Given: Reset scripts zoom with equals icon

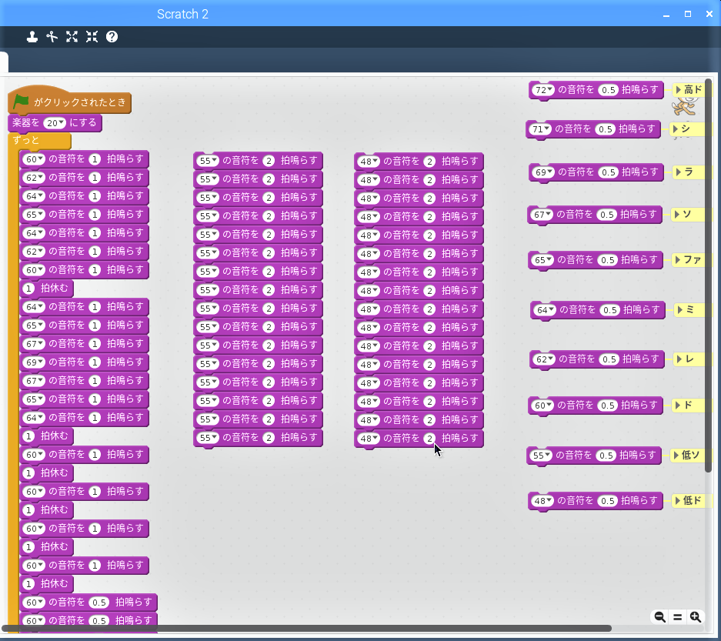Looking at the screenshot, I should coord(677,617).
